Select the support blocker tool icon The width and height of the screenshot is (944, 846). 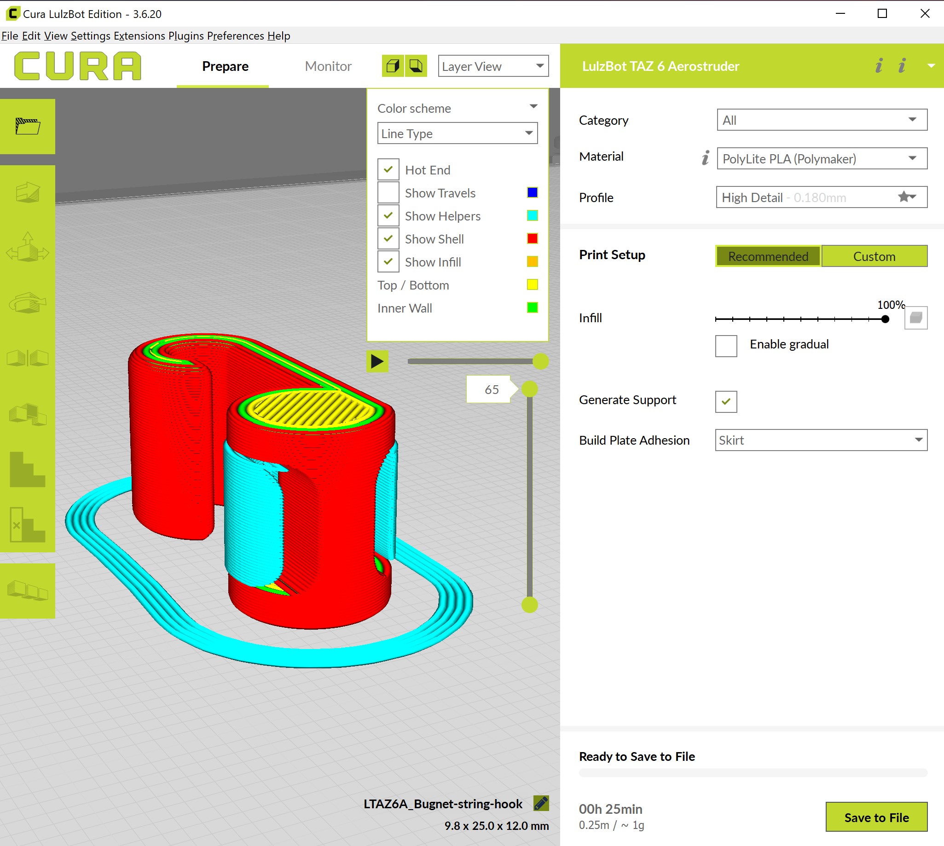click(28, 469)
